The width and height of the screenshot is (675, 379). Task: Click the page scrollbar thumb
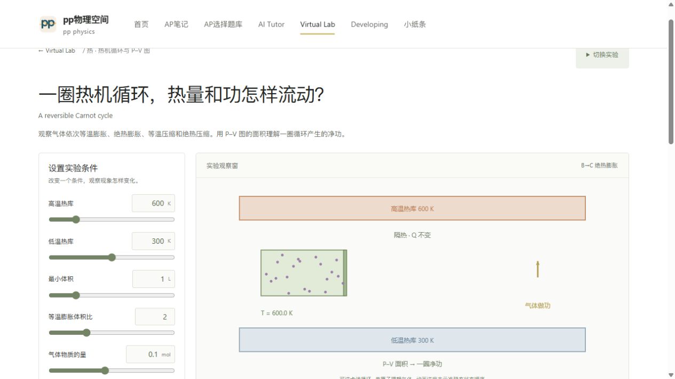tap(671, 81)
